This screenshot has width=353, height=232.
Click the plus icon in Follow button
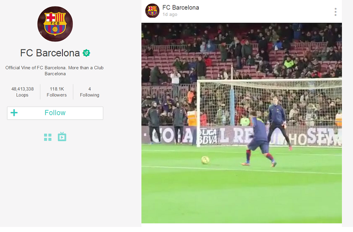14,113
